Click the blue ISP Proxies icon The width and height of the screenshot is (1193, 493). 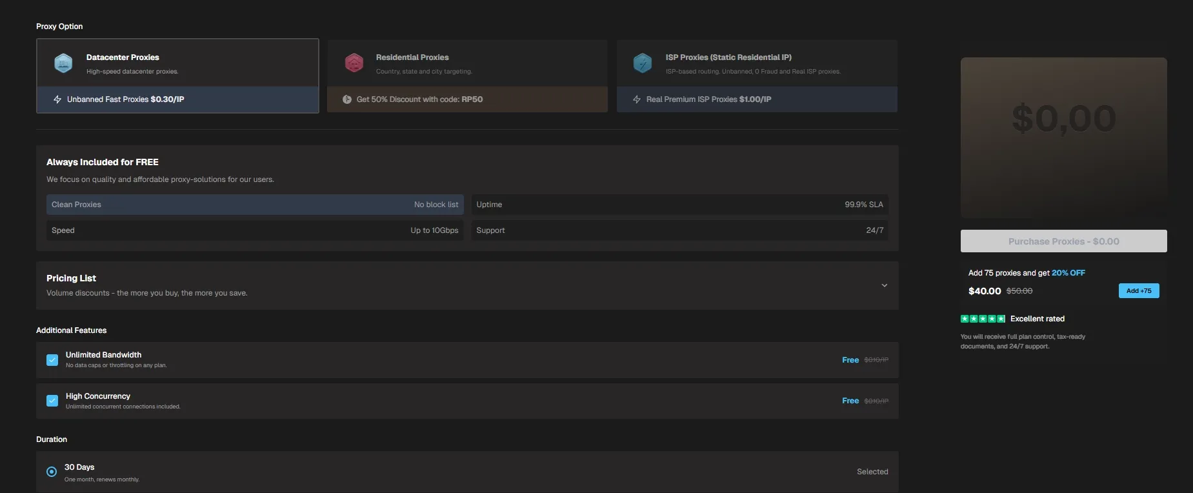(643, 63)
